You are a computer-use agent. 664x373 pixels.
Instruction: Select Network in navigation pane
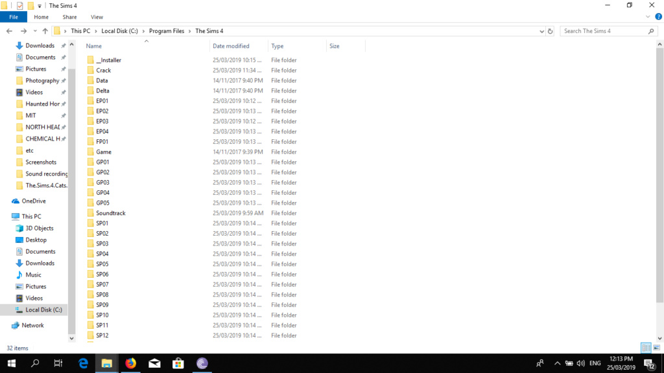(x=32, y=325)
